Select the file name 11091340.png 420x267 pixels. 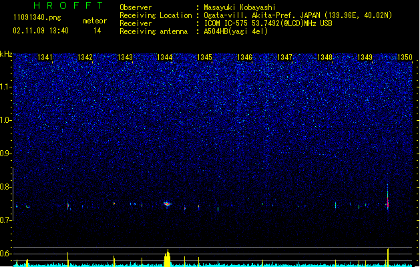(37, 18)
